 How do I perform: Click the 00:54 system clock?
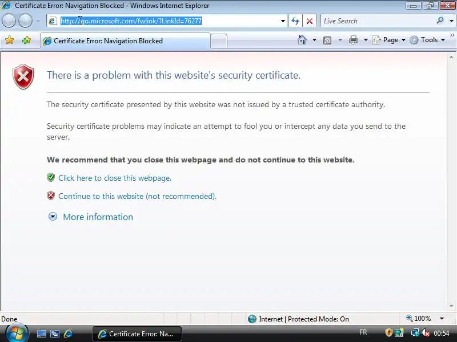(441, 333)
